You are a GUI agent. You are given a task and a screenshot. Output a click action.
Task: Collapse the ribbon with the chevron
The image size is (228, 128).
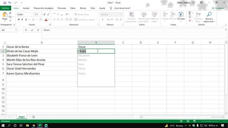click(x=226, y=25)
